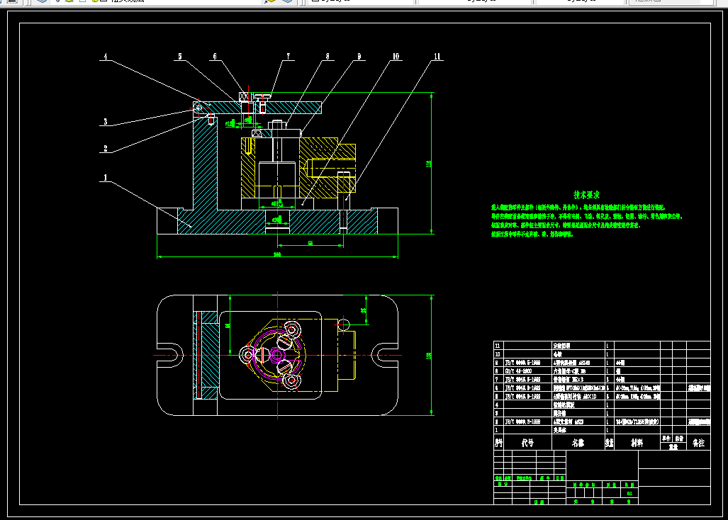
Task: Click the GB/T code cell in row 8
Action: (x=528, y=371)
